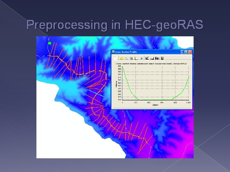Image resolution: width=230 pixels, height=172 pixels.
Task: Click the dotted zoom icon in profile toolbar
Action: [x=131, y=58]
